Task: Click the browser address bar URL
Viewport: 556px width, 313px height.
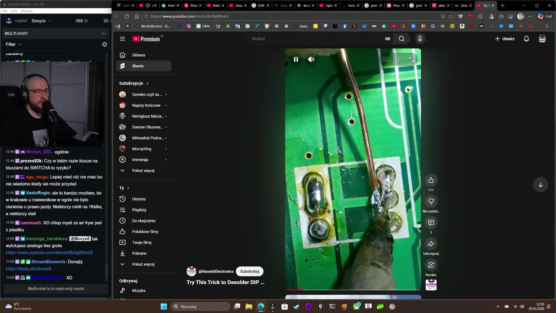Action: (x=189, y=17)
